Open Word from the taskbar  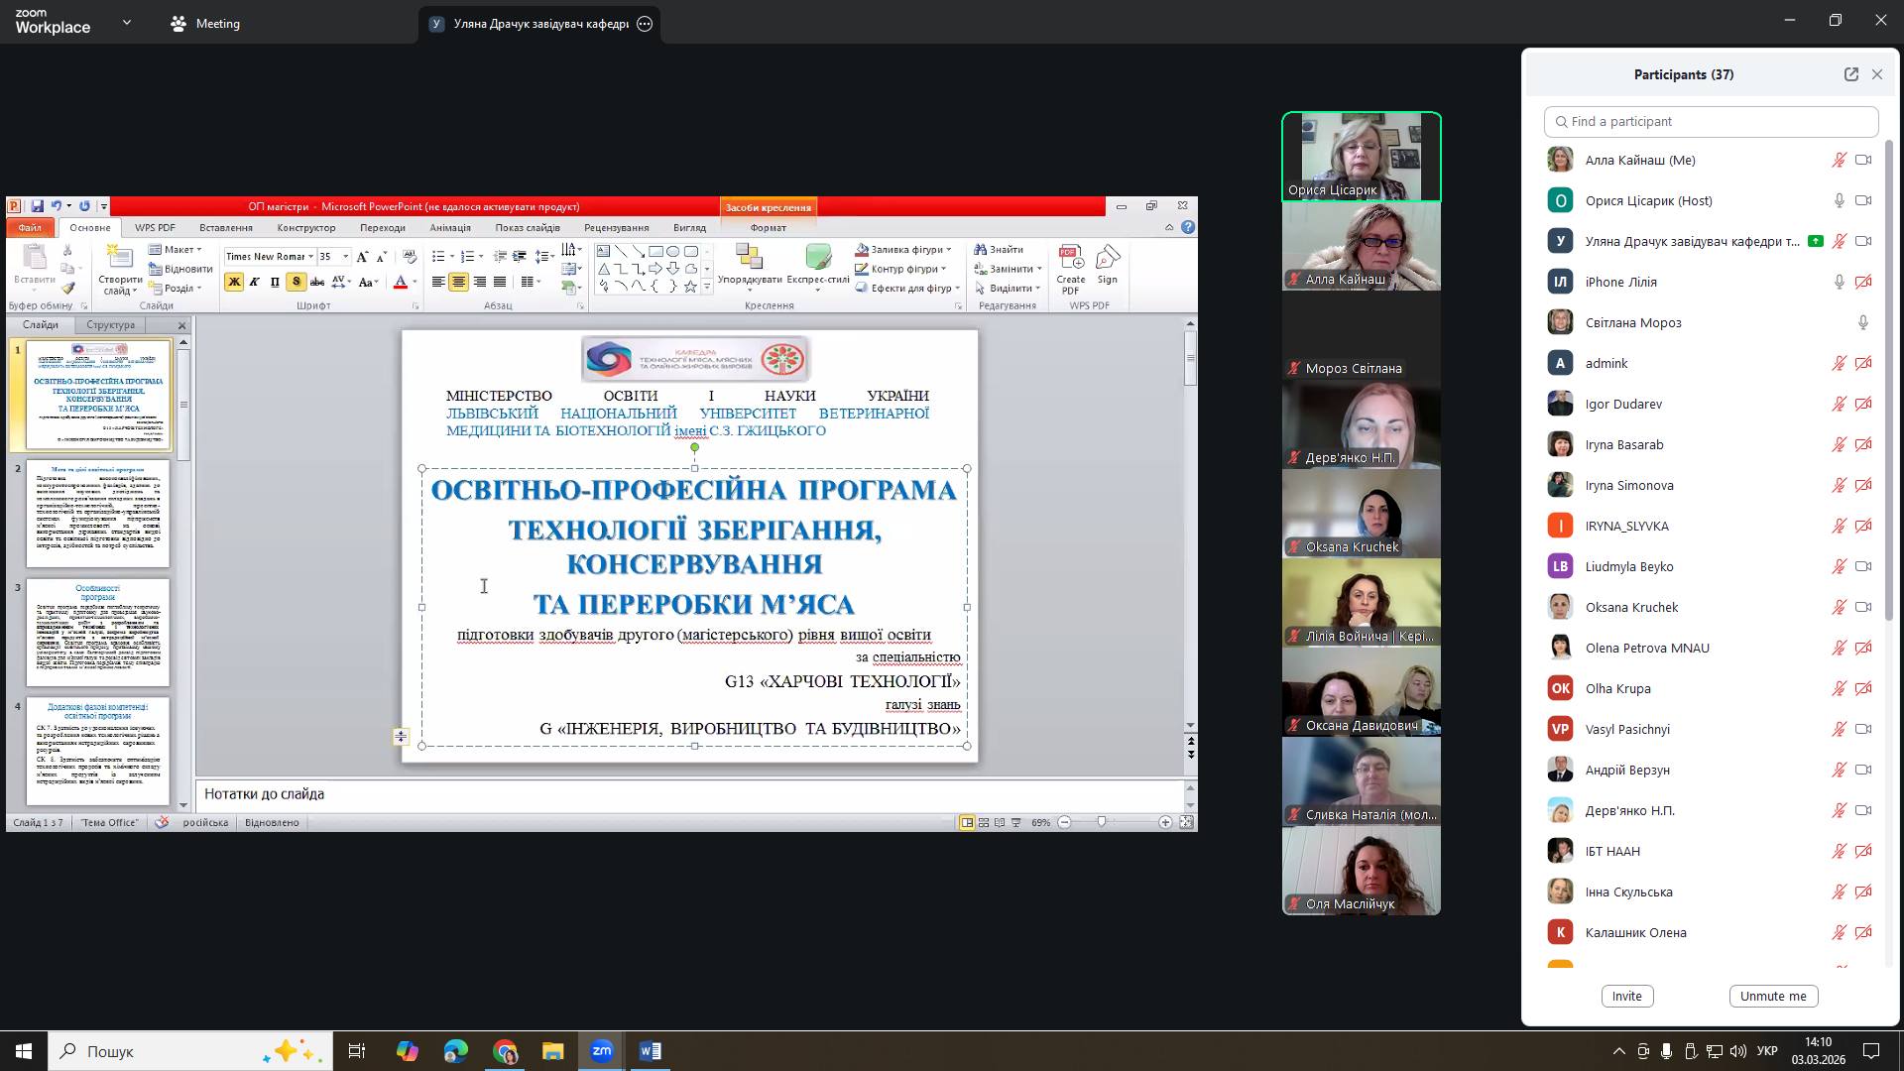(650, 1051)
